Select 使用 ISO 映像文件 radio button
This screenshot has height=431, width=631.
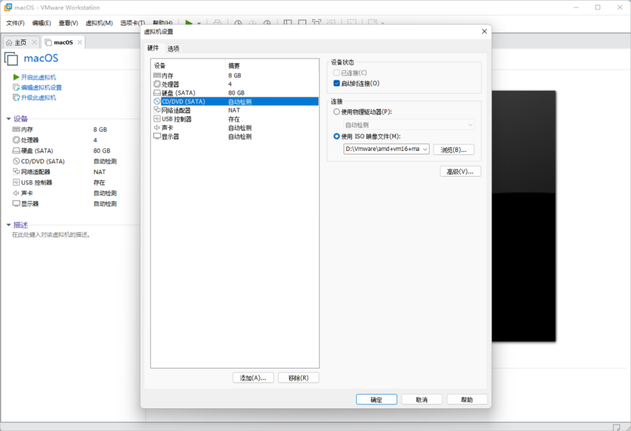click(x=337, y=136)
